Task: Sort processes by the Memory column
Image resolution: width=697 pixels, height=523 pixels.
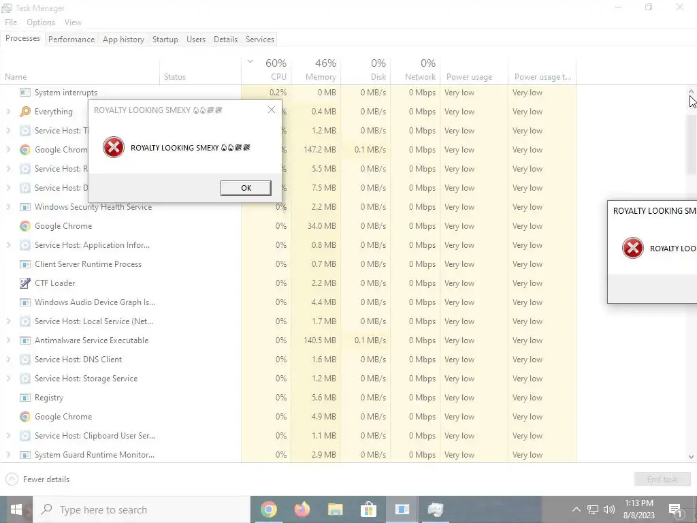Action: coord(316,70)
